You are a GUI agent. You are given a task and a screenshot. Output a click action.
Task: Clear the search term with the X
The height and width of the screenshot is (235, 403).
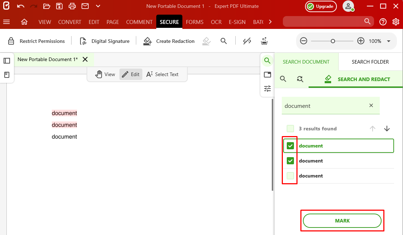click(x=371, y=105)
